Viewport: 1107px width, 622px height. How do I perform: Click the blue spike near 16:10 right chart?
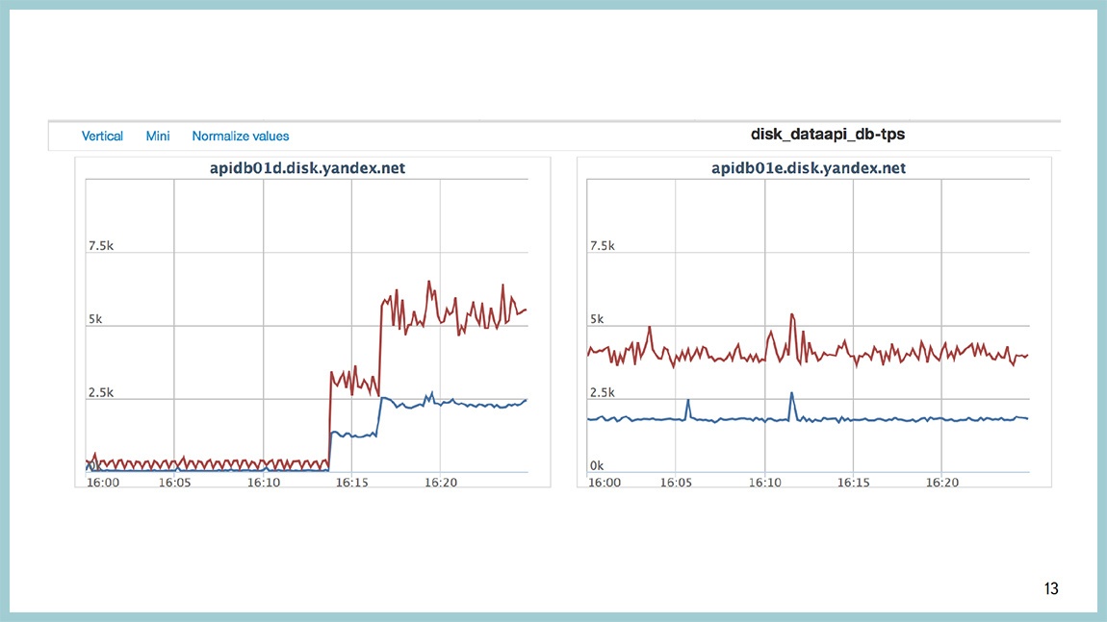pyautogui.click(x=792, y=394)
